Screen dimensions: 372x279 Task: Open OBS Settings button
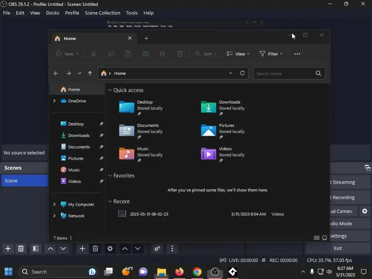[x=350, y=236]
